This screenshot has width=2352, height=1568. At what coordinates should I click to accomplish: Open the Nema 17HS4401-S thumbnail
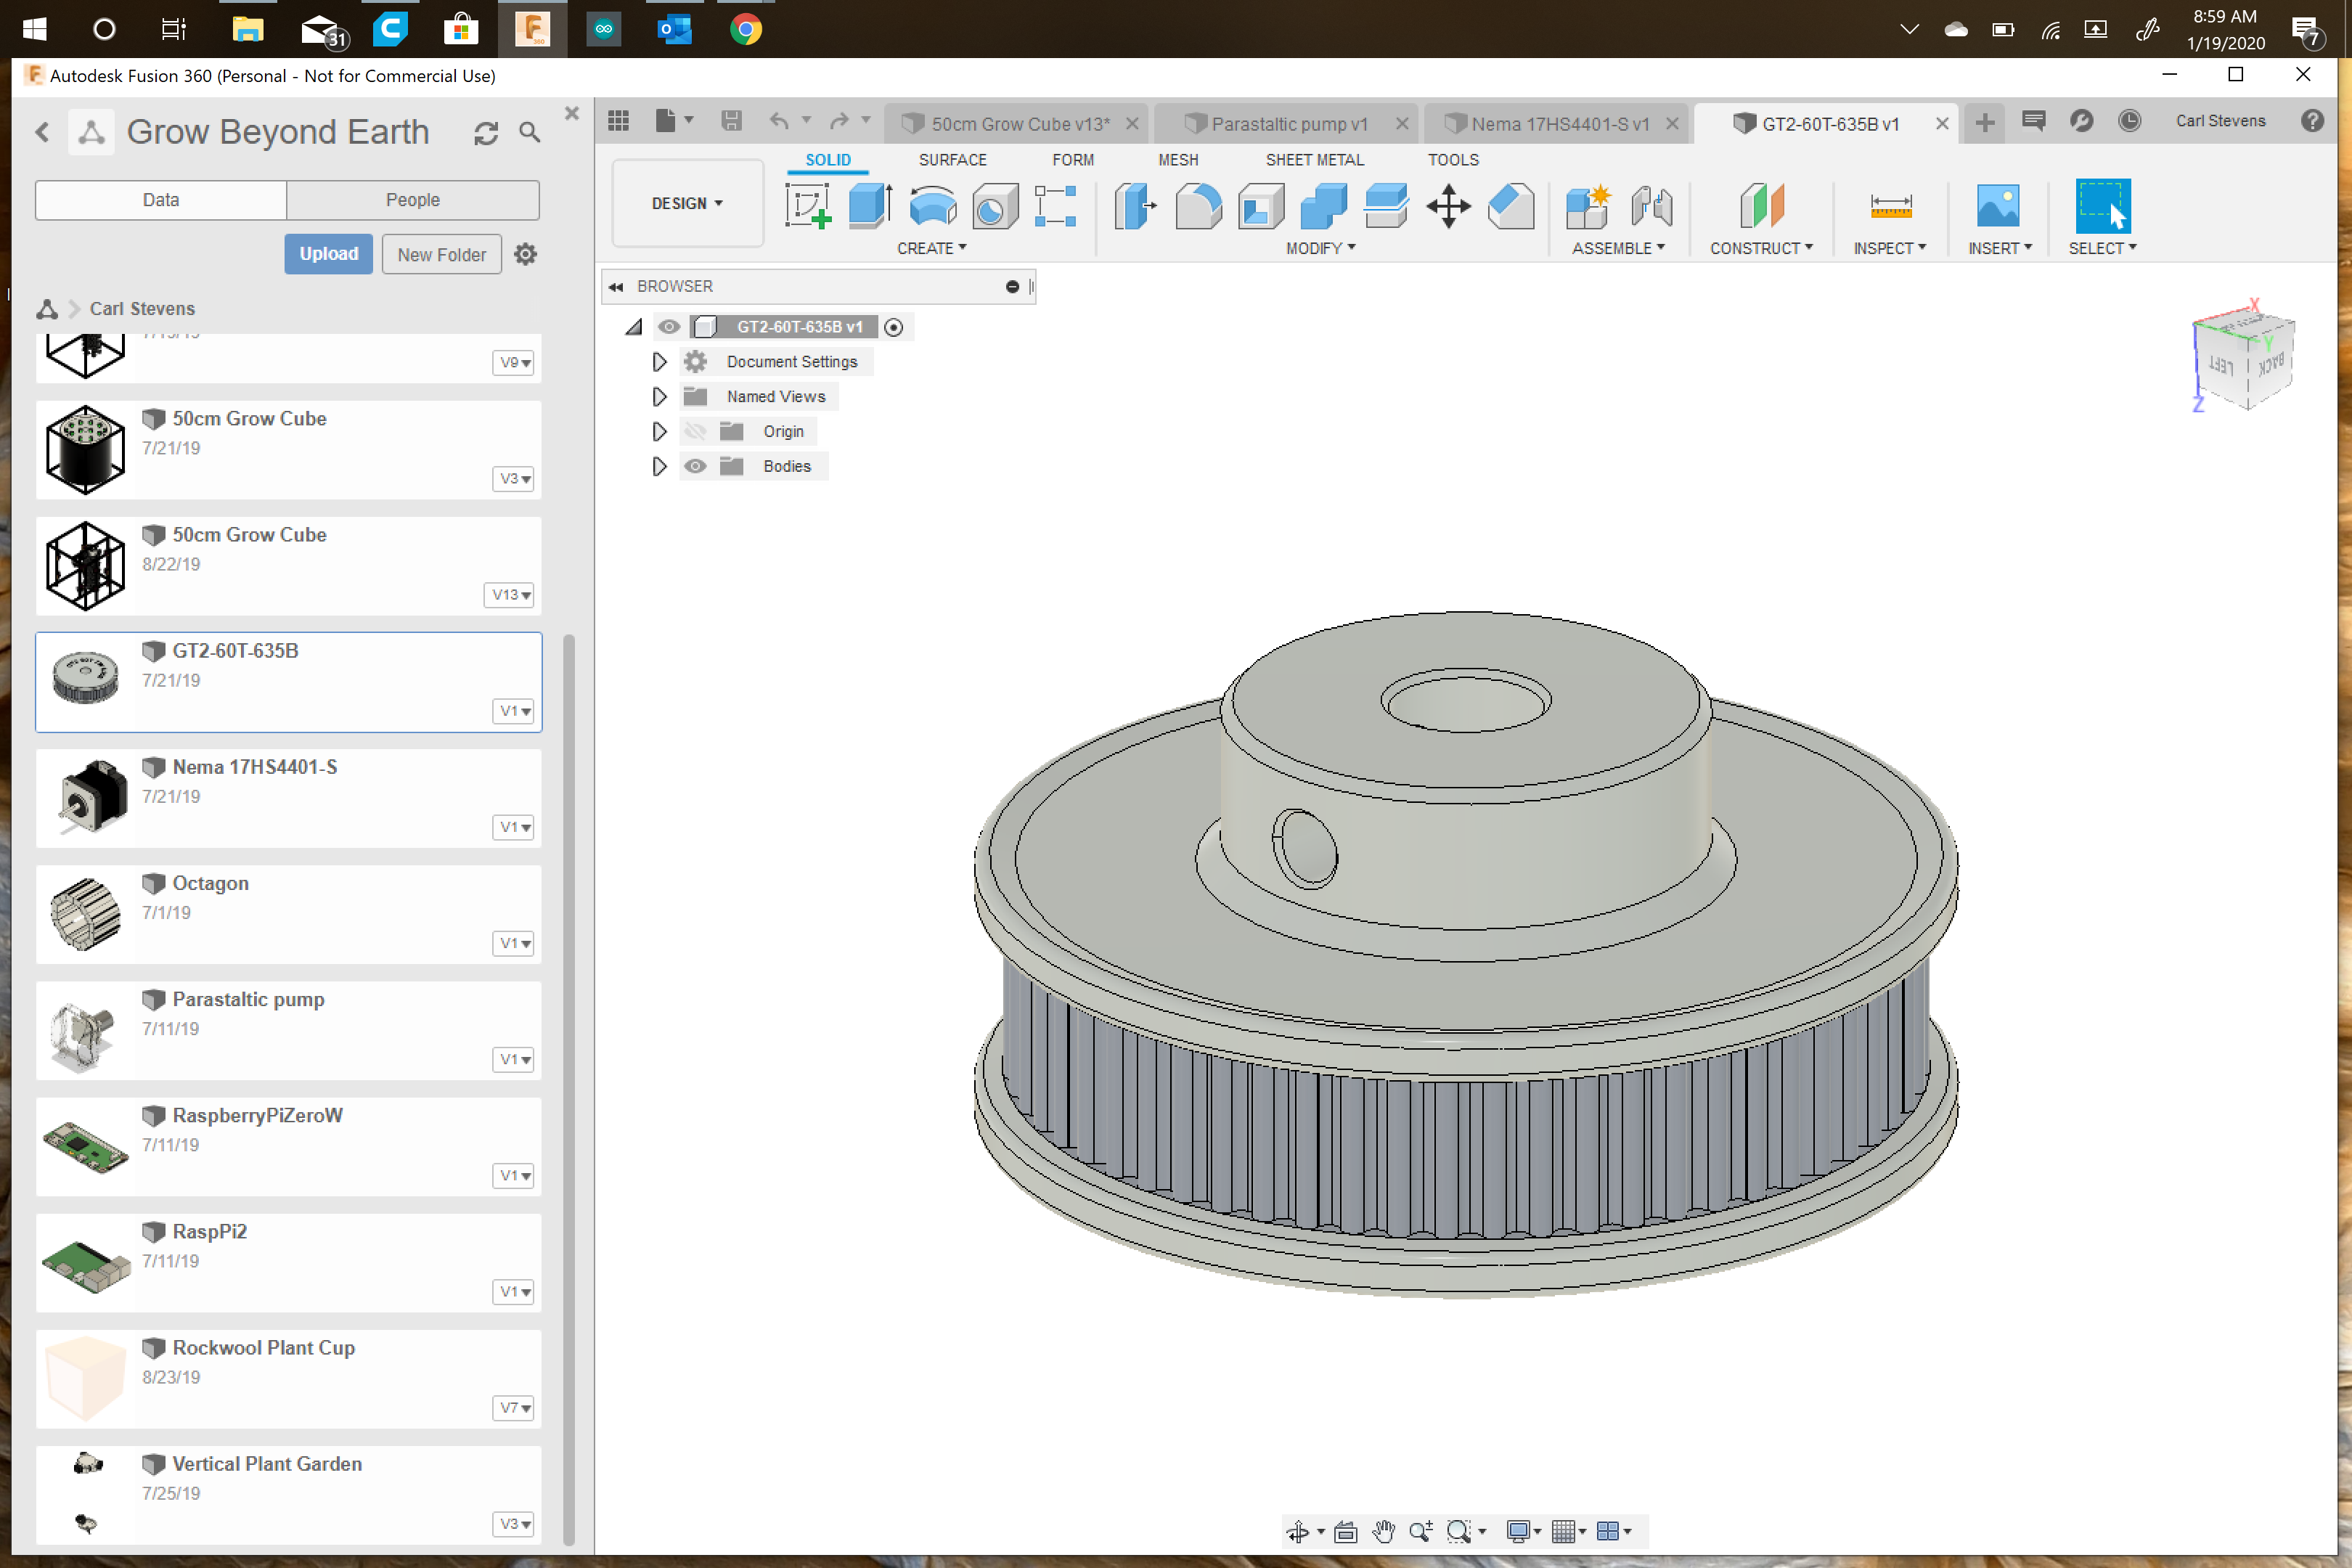[x=86, y=796]
